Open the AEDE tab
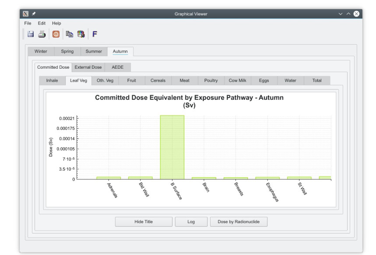The image size is (376, 255). pyautogui.click(x=118, y=67)
